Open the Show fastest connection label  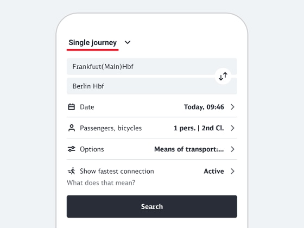click(x=117, y=171)
